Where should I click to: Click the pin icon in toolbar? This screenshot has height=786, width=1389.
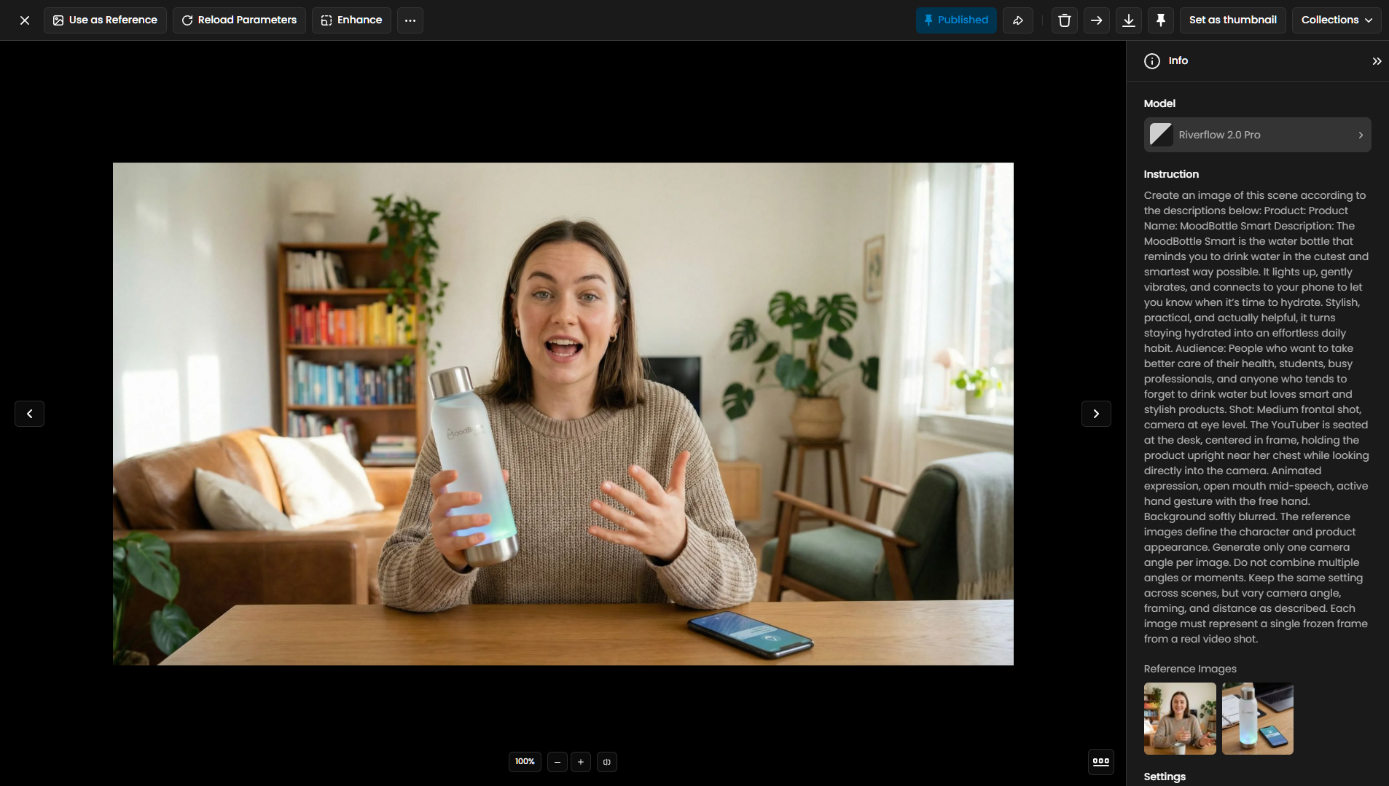(x=1160, y=20)
